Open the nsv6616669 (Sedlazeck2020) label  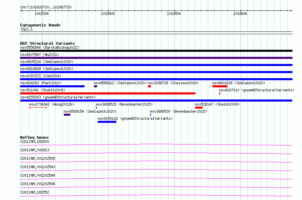click(x=47, y=69)
